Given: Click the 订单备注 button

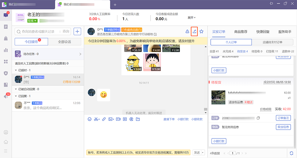Looking at the screenshot, I should (x=283, y=118).
